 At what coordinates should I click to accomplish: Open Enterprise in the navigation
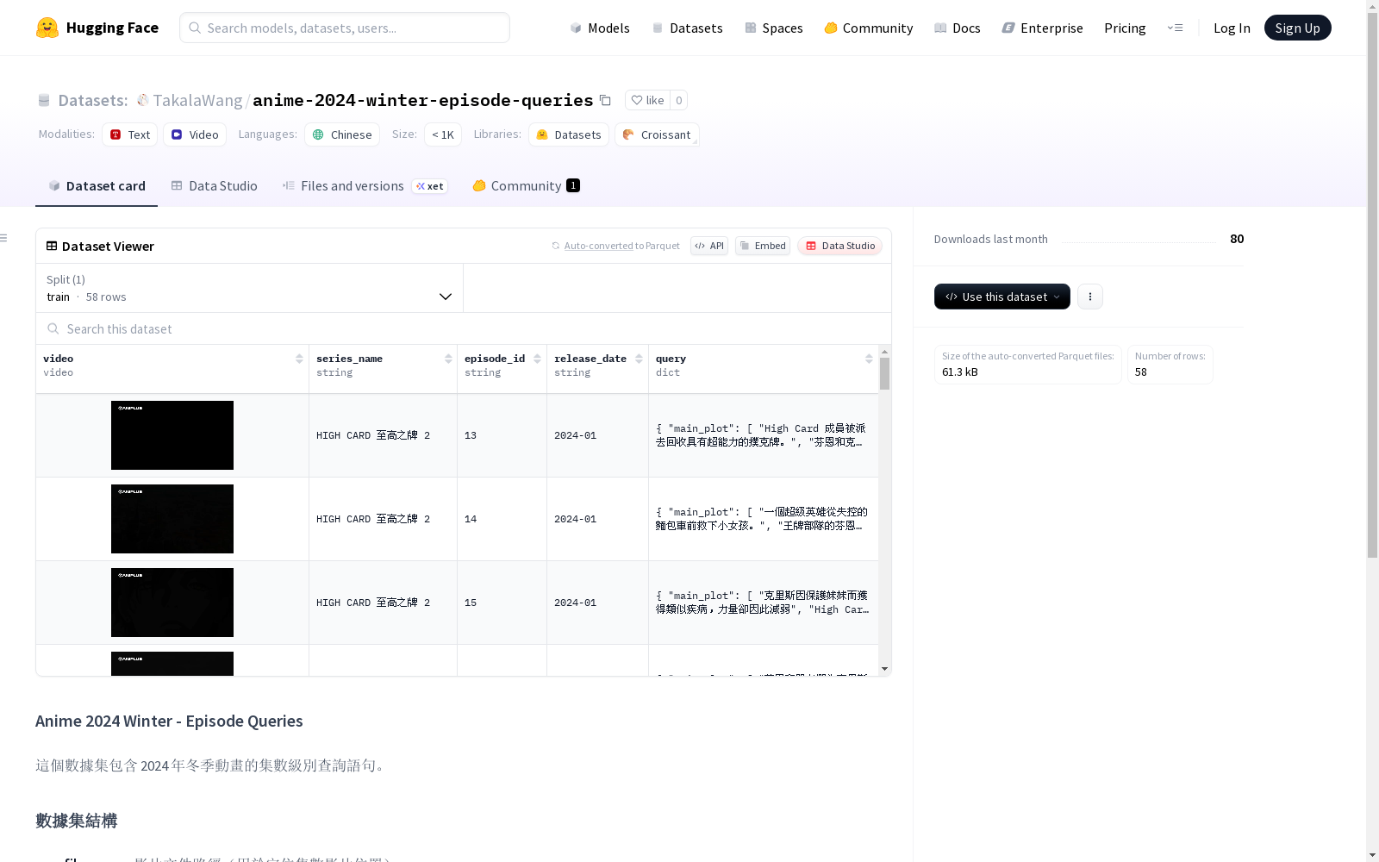1042,28
